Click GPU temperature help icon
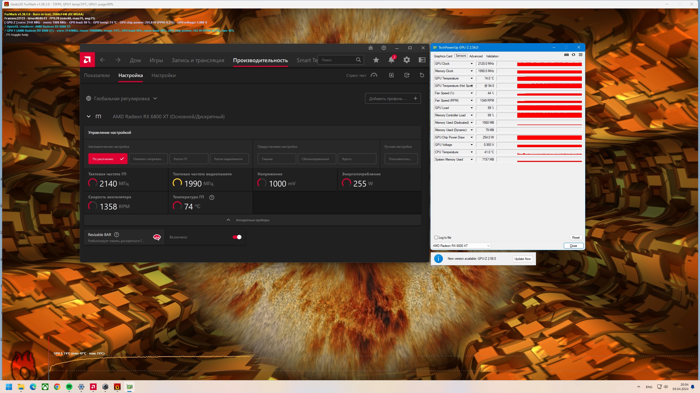700x393 pixels. 211,197
